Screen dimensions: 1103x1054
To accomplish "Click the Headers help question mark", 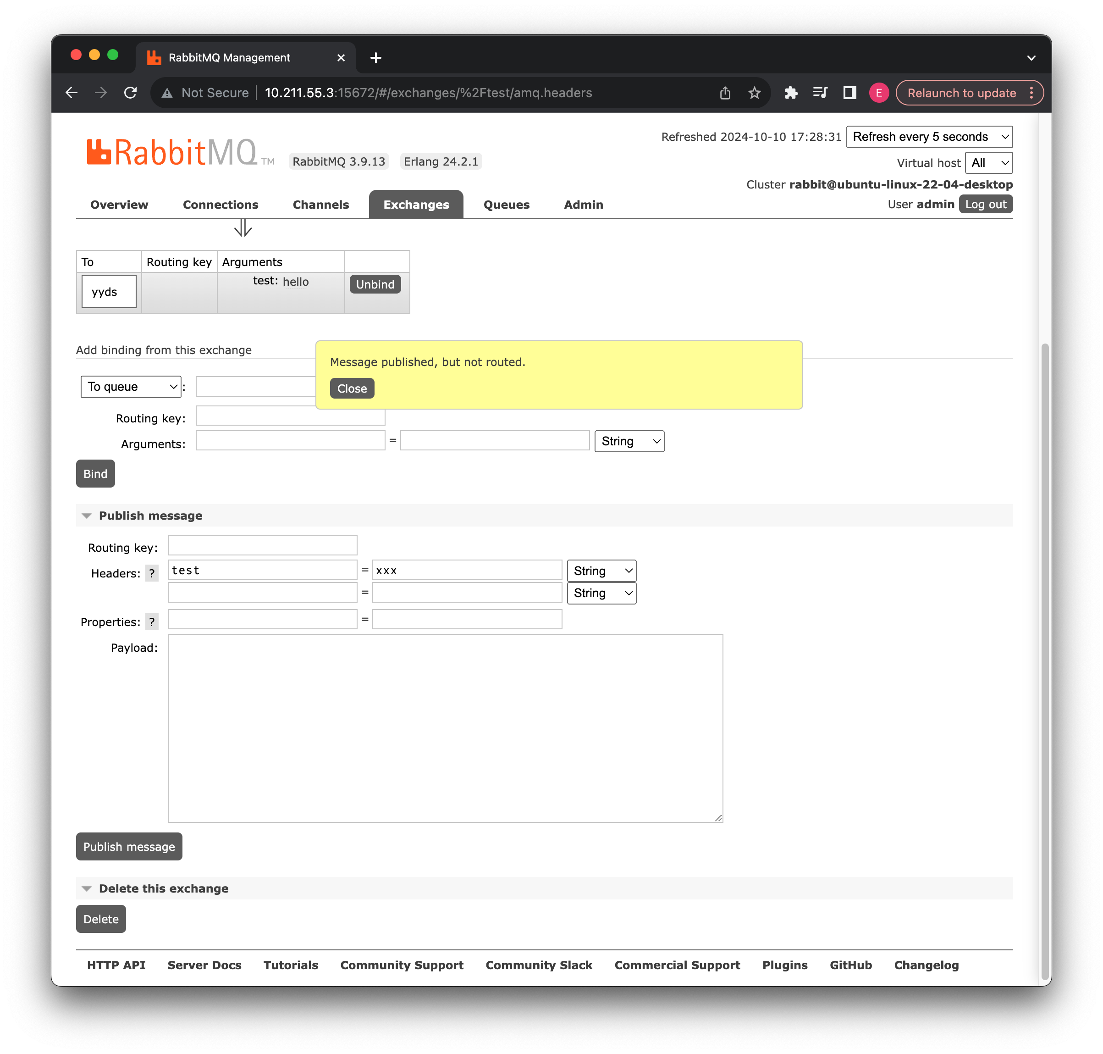I will (x=152, y=573).
